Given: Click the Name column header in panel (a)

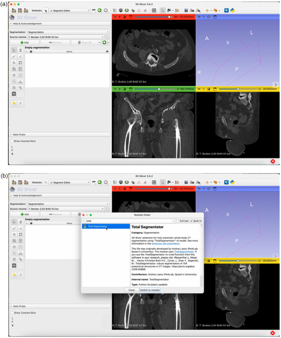Looking at the screenshot, I should pyautogui.click(x=69, y=51).
